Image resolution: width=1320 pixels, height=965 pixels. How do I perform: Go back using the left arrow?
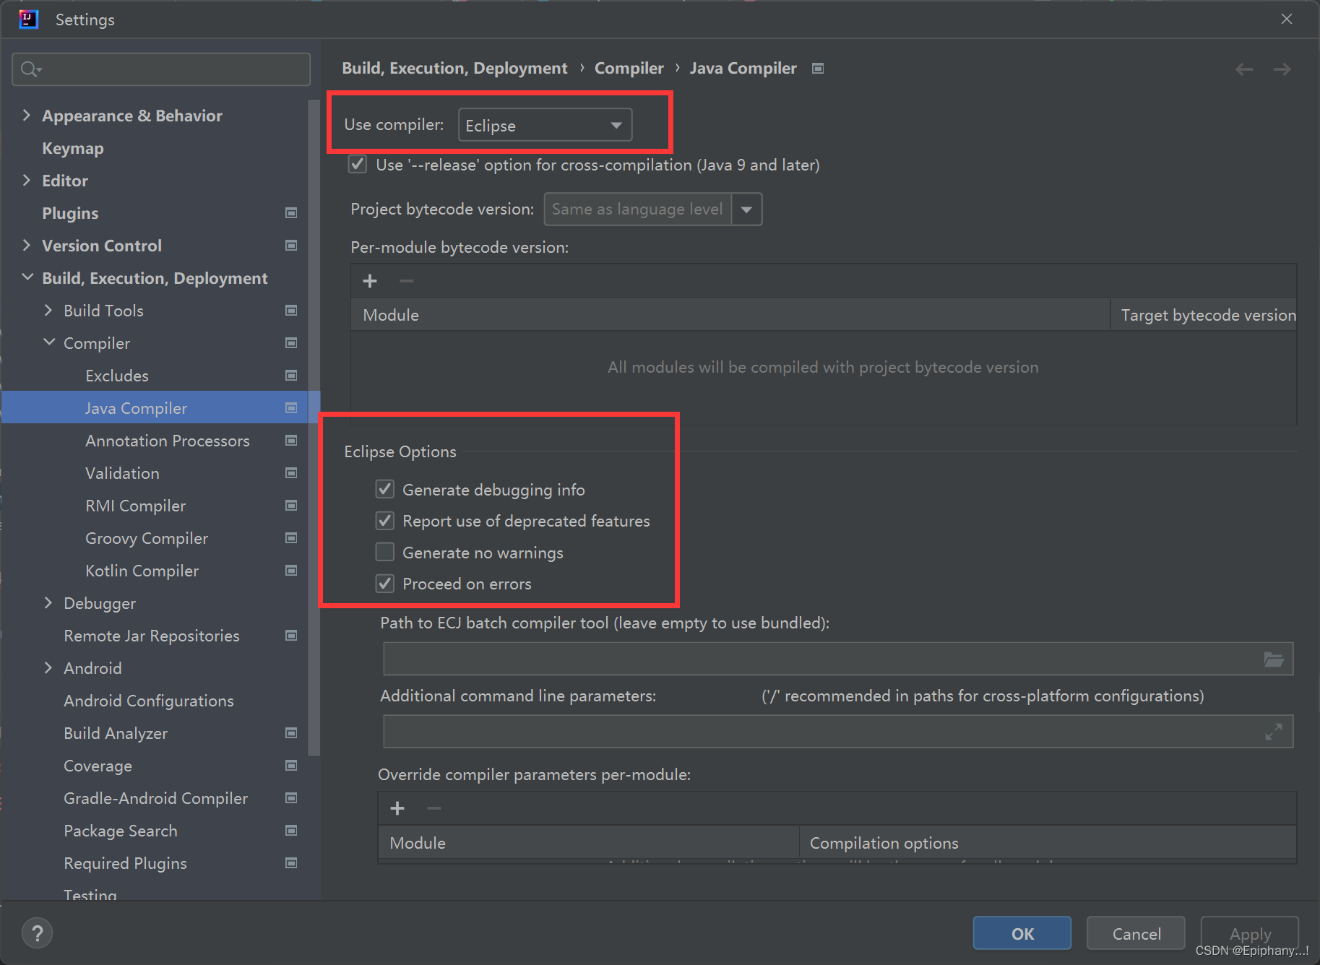1244,69
